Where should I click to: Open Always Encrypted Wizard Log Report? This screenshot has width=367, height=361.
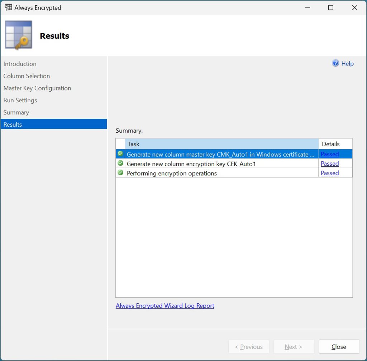(x=165, y=306)
